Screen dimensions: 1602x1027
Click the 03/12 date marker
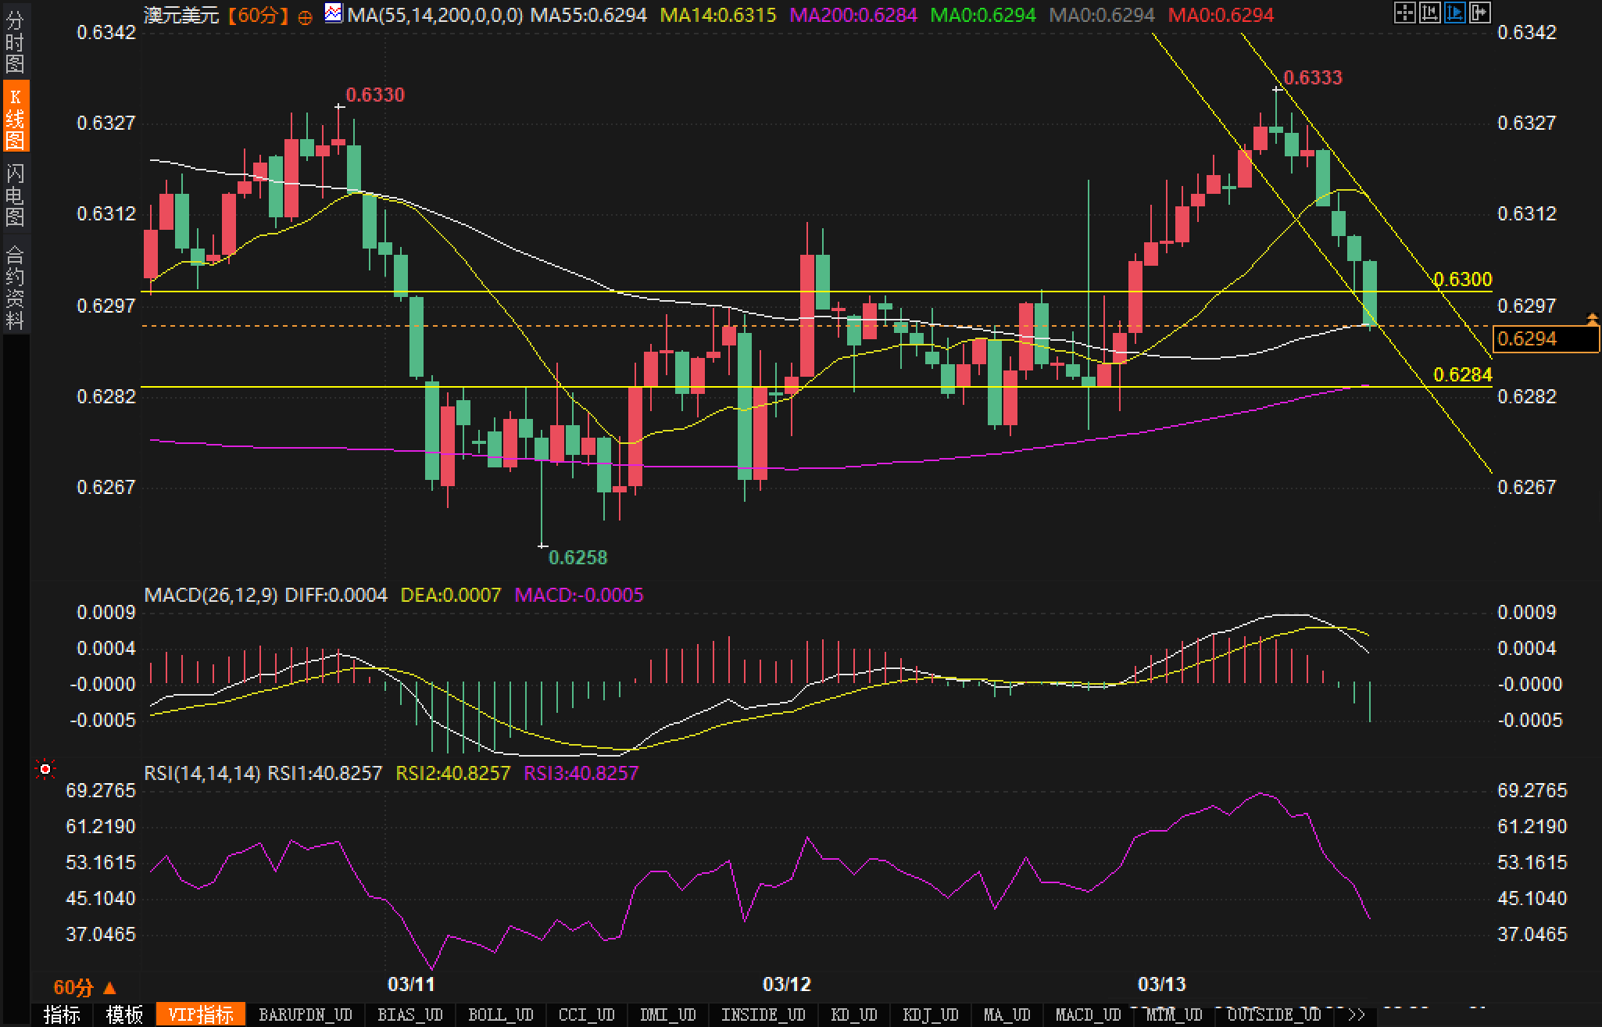tap(787, 984)
